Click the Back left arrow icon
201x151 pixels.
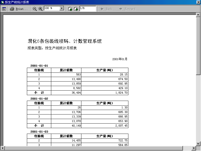click(102, 9)
